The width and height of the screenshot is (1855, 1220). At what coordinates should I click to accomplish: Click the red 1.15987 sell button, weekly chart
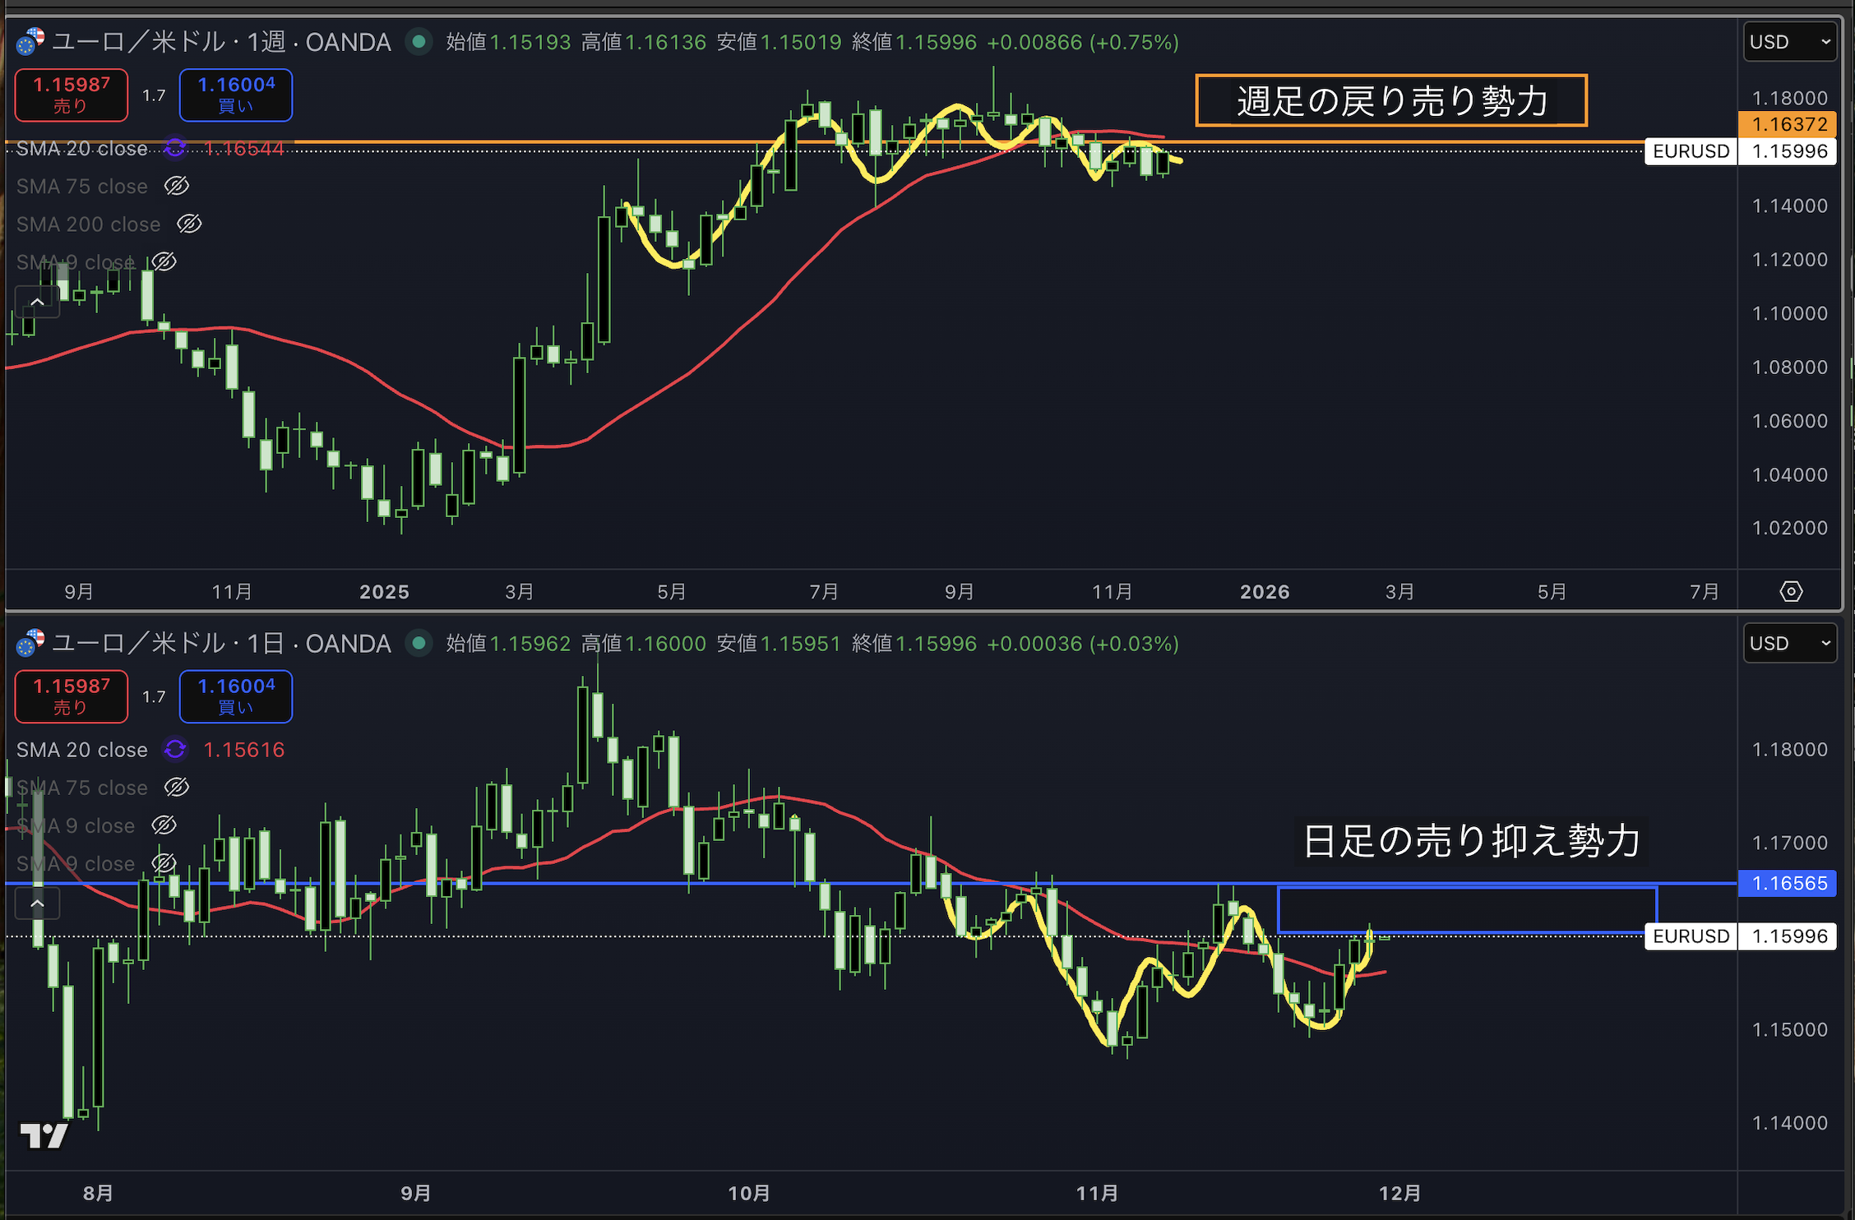72,95
